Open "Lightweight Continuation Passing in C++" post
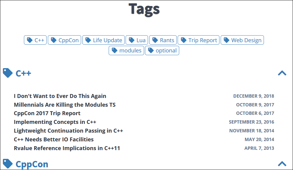Image resolution: width=293 pixels, height=170 pixels. click(68, 131)
